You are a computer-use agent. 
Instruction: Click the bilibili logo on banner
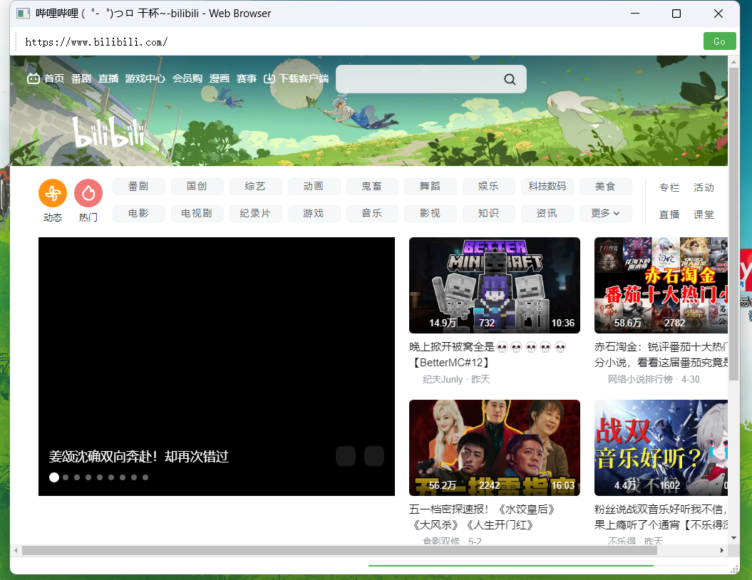(108, 132)
